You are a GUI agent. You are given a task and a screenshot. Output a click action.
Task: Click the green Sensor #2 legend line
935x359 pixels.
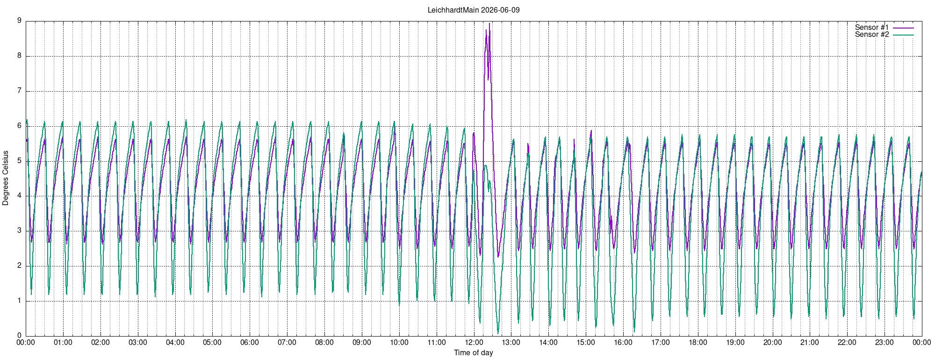(903, 35)
